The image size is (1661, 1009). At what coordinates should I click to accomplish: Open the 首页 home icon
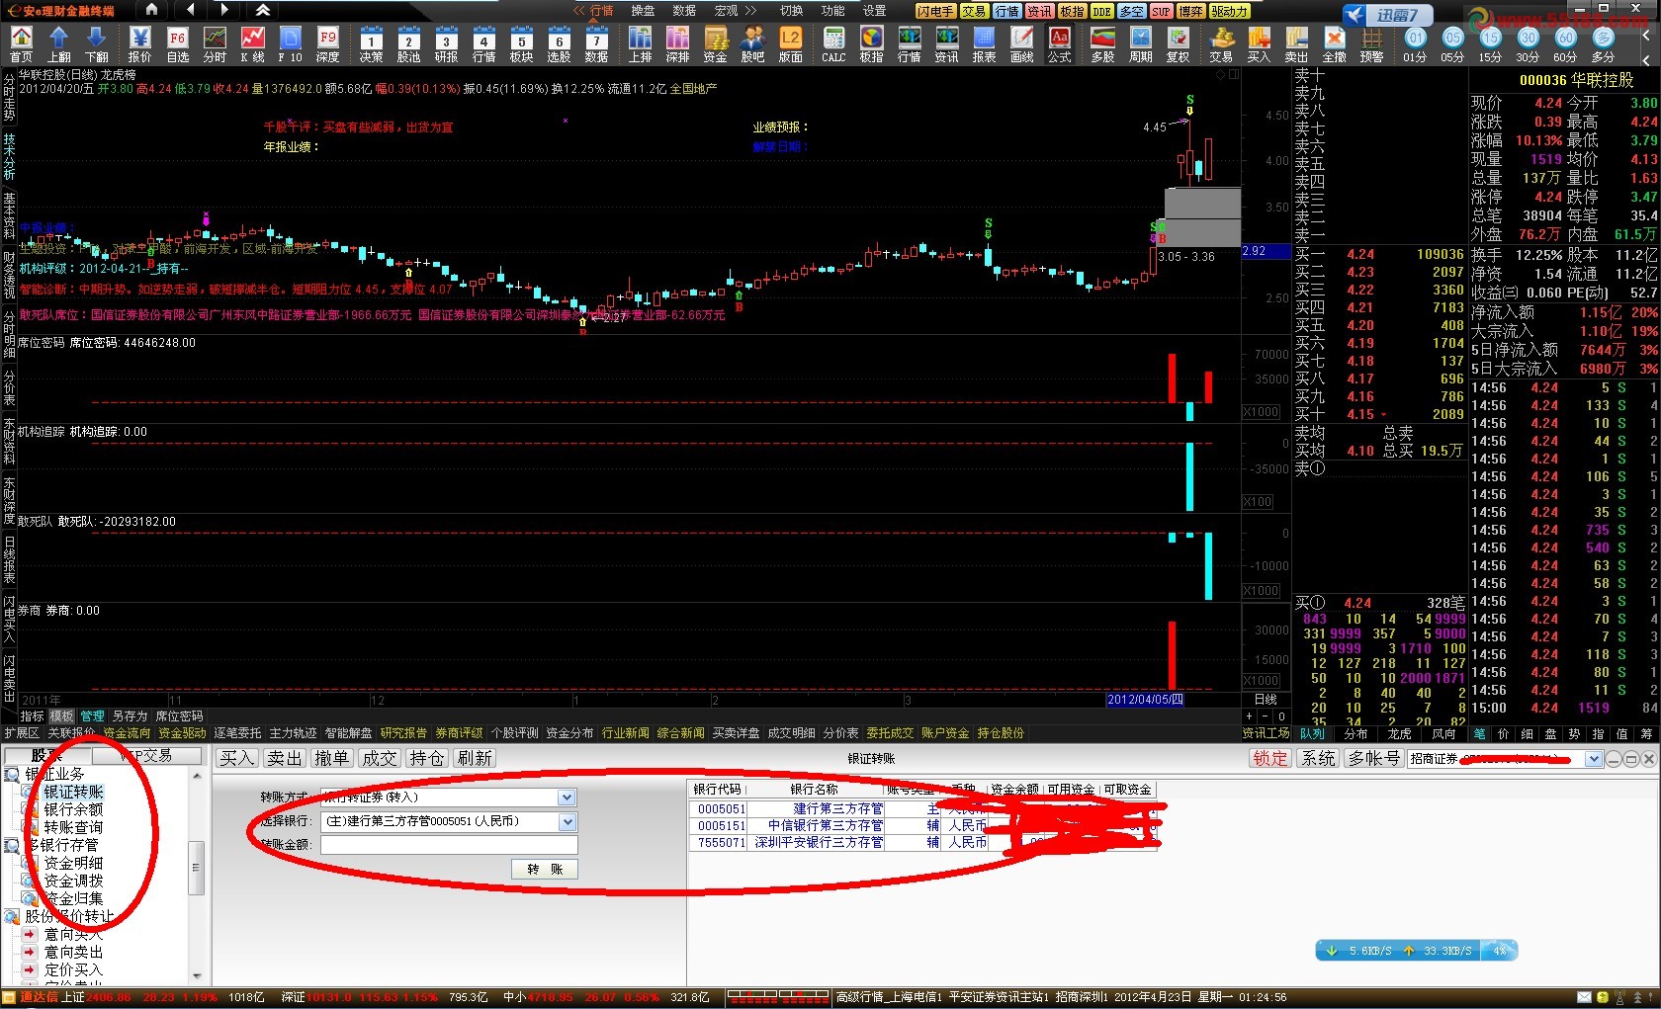pyautogui.click(x=21, y=43)
